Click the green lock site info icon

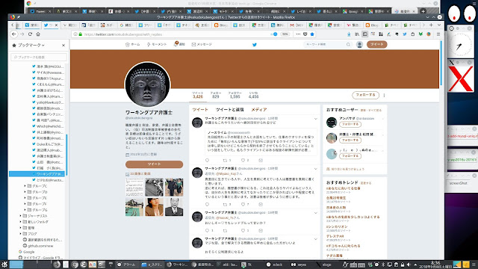(x=81, y=34)
